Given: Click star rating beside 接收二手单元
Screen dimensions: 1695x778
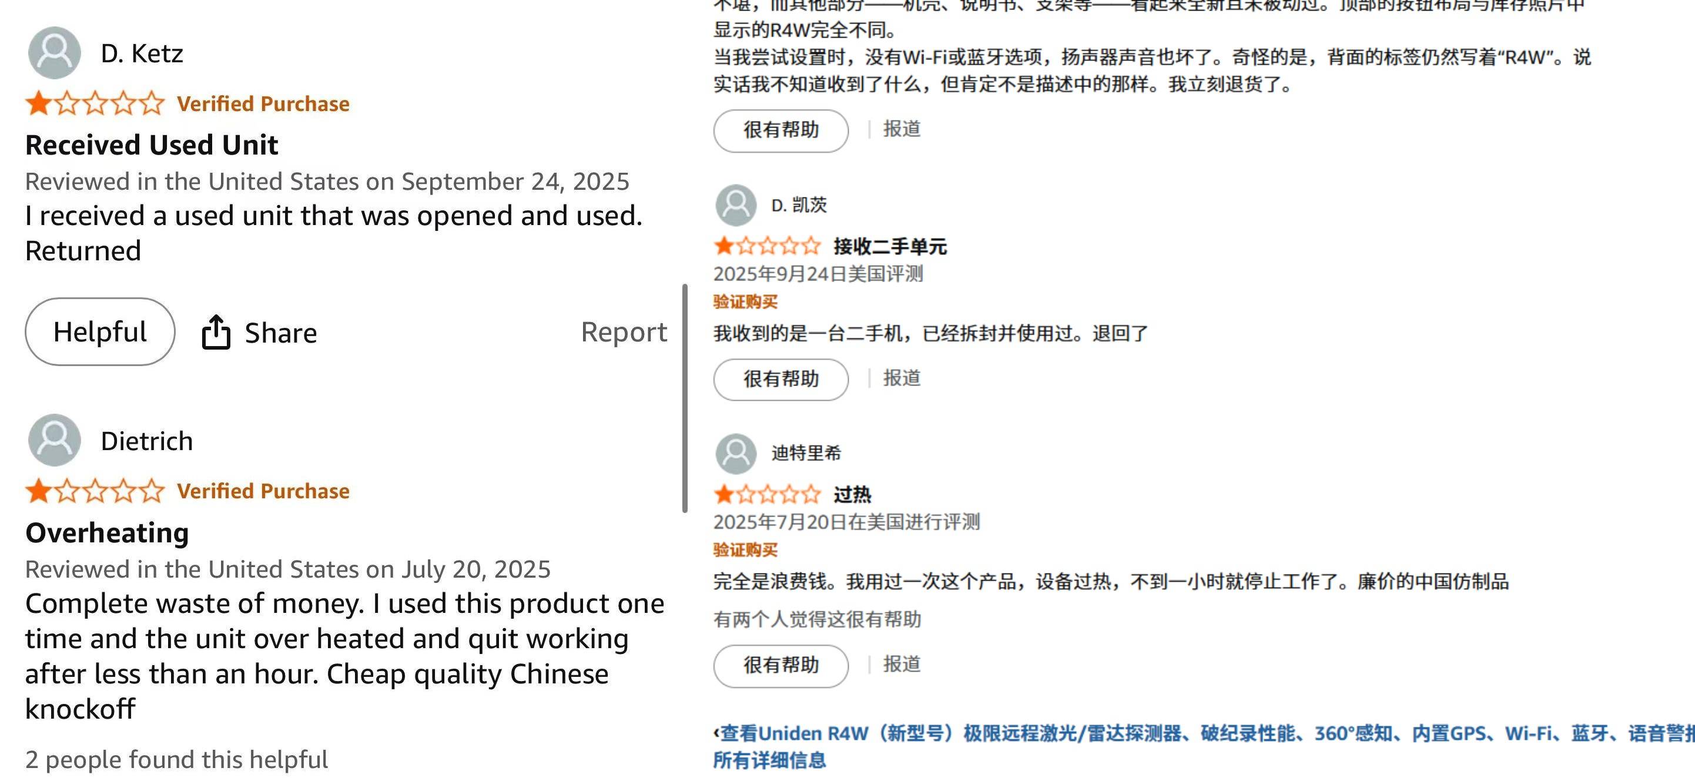Looking at the screenshot, I should 767,247.
